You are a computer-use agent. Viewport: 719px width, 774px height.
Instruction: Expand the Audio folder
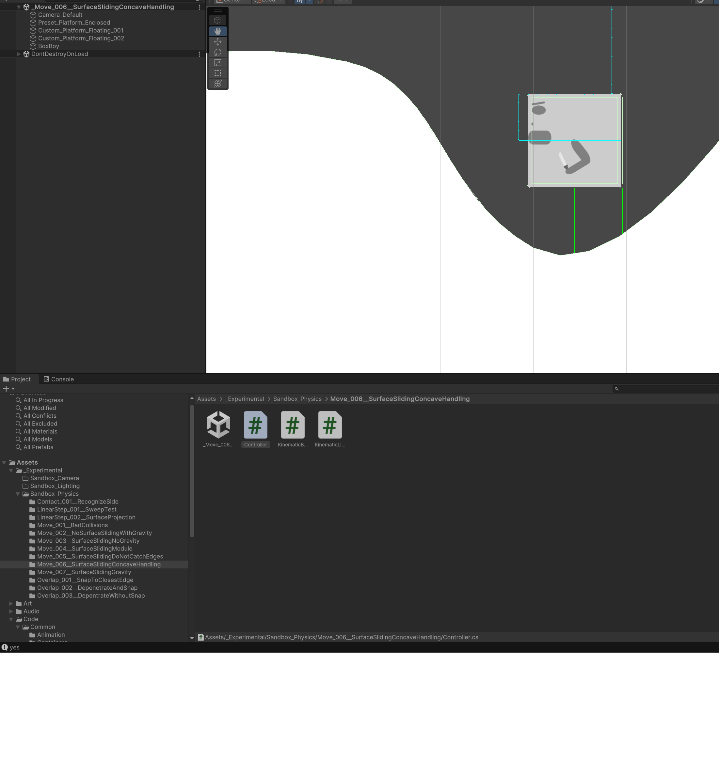pyautogui.click(x=11, y=611)
